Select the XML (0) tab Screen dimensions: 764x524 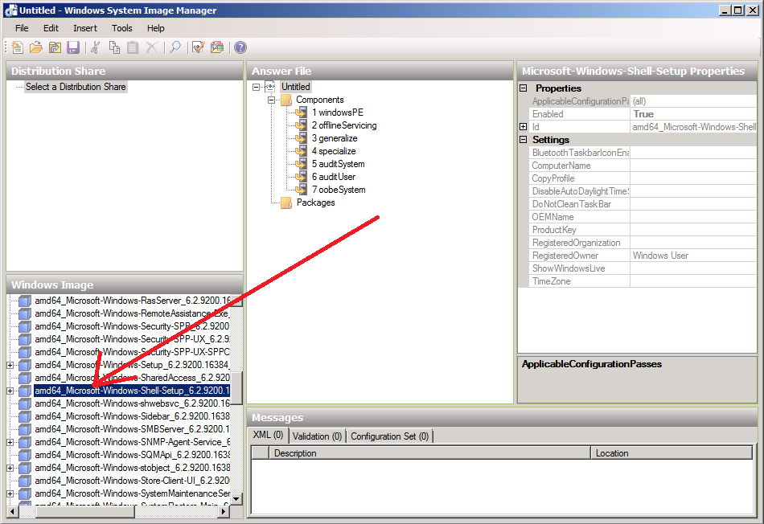pos(268,435)
